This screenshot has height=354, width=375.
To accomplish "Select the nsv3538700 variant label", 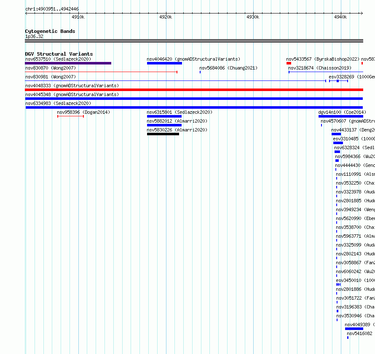I will pos(355,227).
